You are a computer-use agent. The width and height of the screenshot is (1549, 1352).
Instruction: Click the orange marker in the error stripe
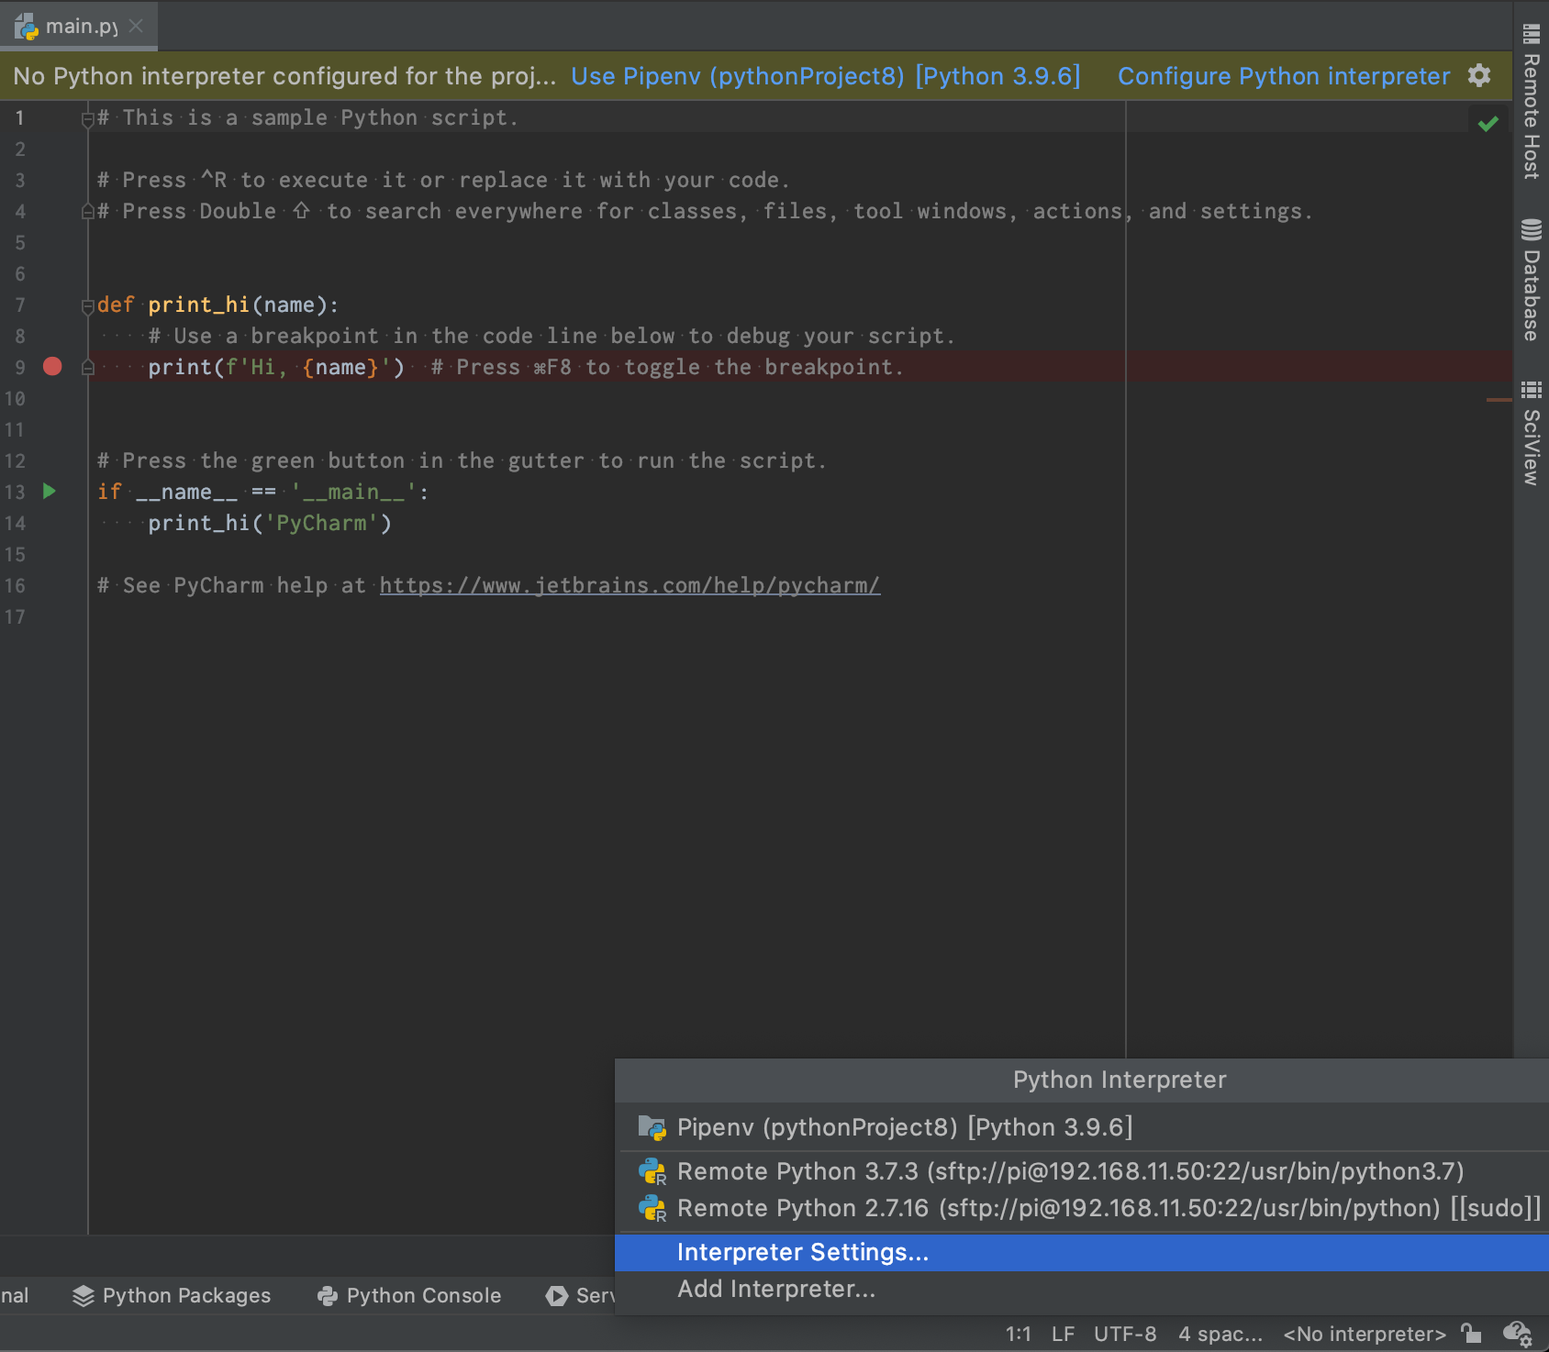click(1499, 400)
